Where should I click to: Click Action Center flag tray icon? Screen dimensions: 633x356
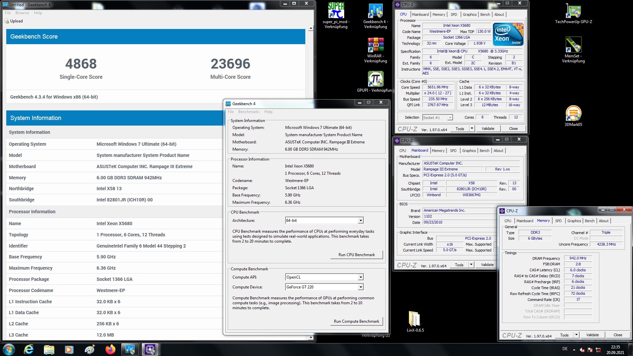pos(590,349)
